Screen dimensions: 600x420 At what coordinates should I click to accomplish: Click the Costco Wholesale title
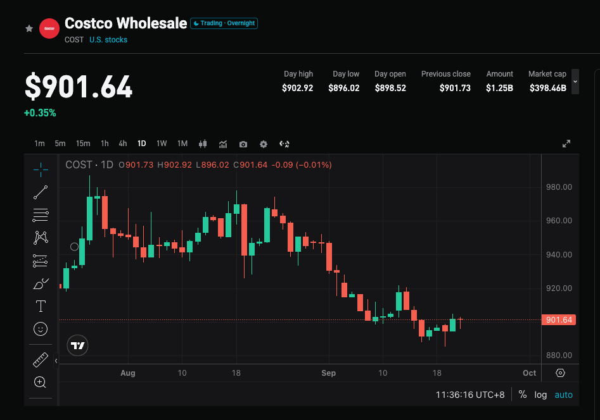[126, 23]
